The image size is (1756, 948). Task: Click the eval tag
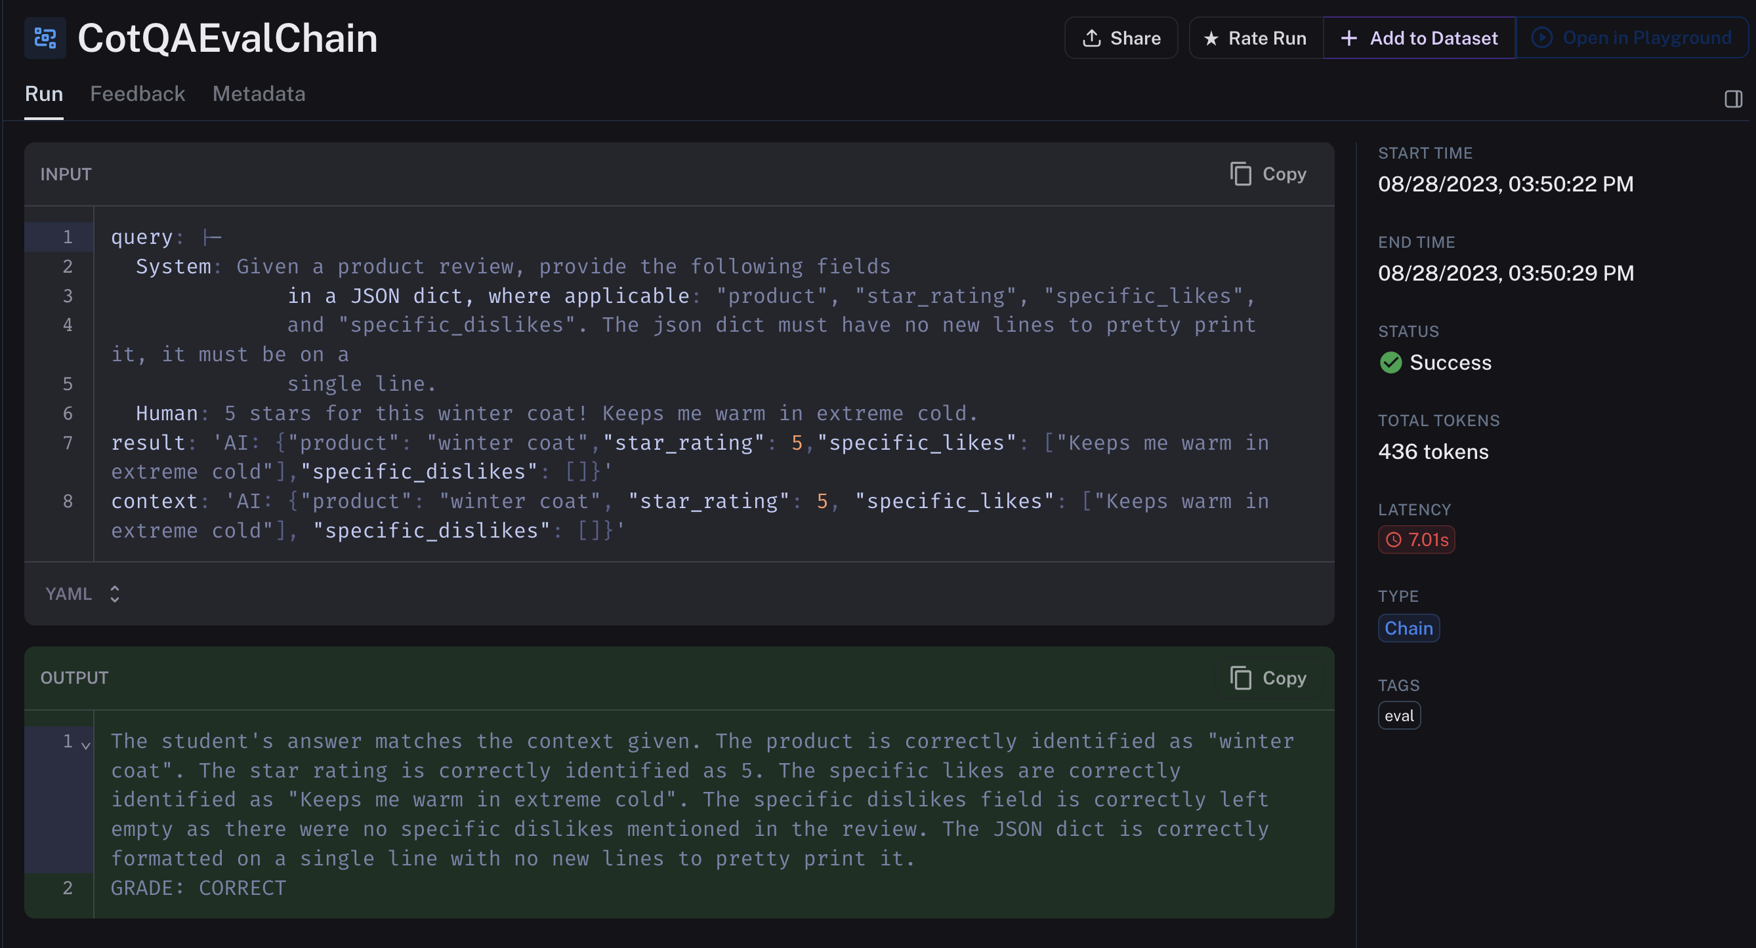coord(1399,716)
